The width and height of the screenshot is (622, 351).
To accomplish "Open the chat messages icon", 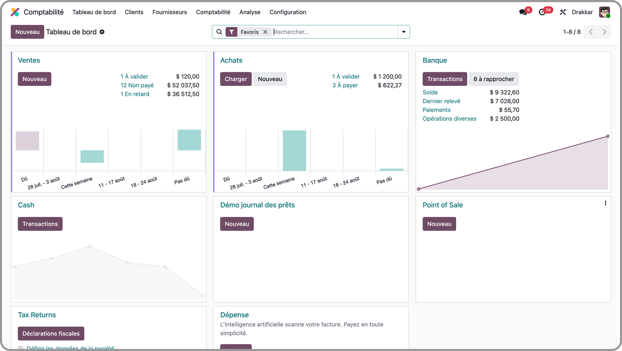I will [x=523, y=12].
